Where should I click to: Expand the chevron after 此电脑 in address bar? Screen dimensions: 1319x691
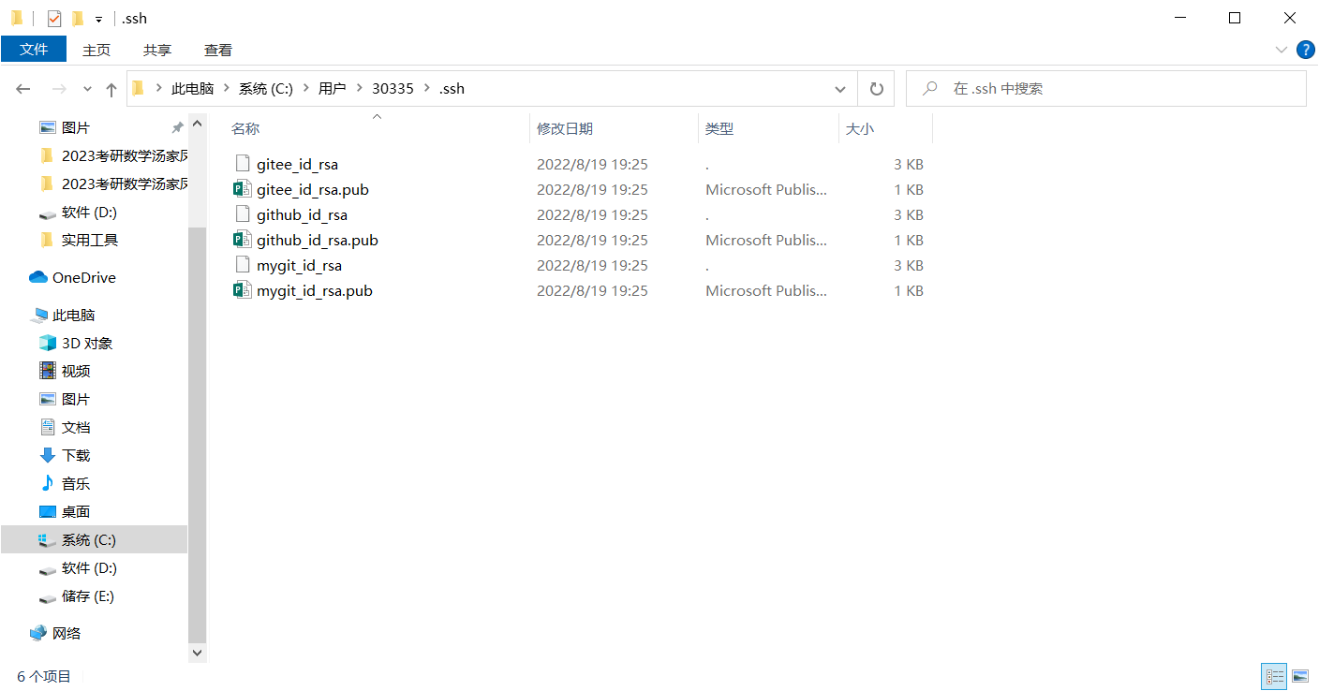(227, 89)
